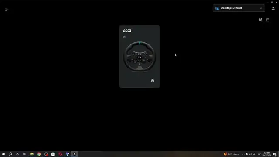Minimize the G HUB window

tap(267, 3)
